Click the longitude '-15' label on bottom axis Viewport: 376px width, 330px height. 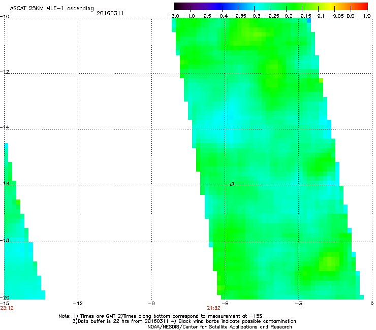(x=5, y=304)
